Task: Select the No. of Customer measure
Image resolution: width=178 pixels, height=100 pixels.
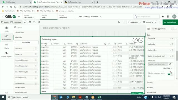Action: pyautogui.click(x=26, y=66)
